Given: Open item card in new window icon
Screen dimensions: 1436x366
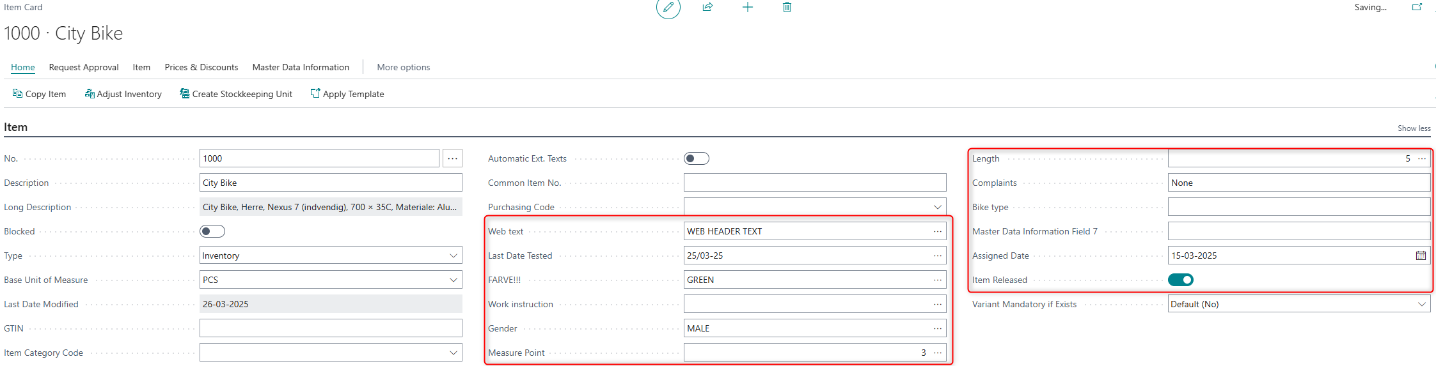Looking at the screenshot, I should point(1417,8).
